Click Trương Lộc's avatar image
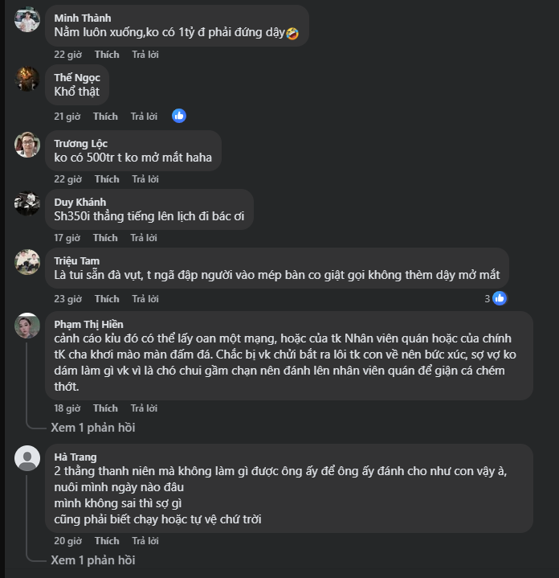 coord(27,145)
